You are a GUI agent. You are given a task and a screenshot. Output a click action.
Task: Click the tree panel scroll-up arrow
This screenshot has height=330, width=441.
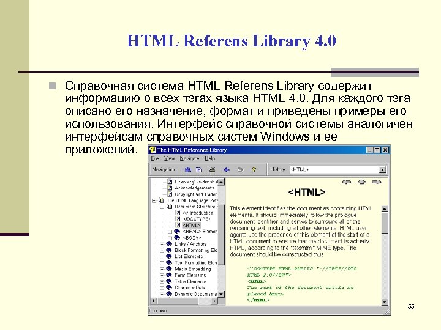(x=221, y=182)
